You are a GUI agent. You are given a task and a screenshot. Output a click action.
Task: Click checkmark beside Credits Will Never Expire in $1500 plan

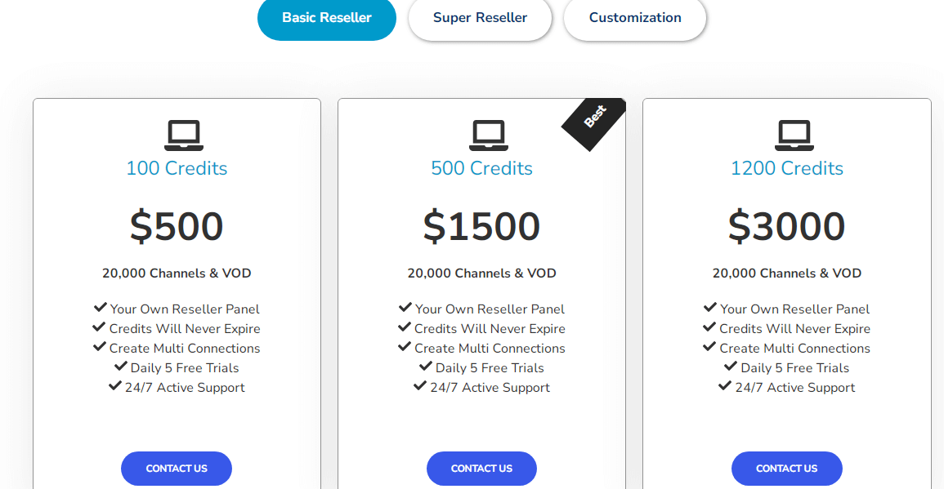[405, 327]
